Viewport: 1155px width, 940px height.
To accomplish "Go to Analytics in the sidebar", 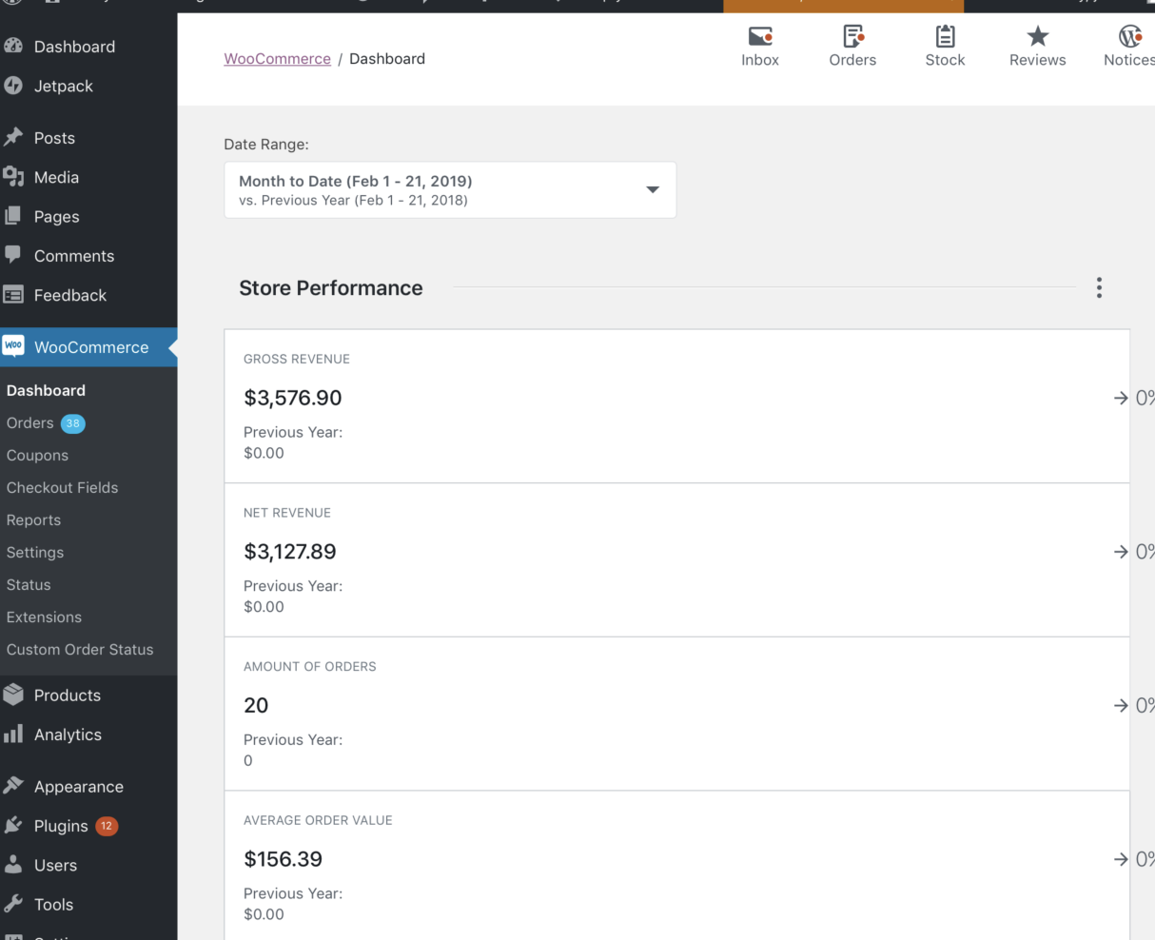I will [x=68, y=734].
